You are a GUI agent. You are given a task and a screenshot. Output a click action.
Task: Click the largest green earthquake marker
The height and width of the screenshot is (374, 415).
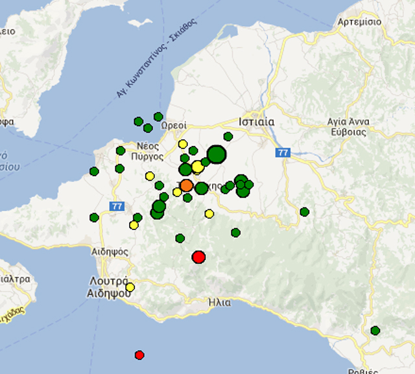[x=217, y=155]
